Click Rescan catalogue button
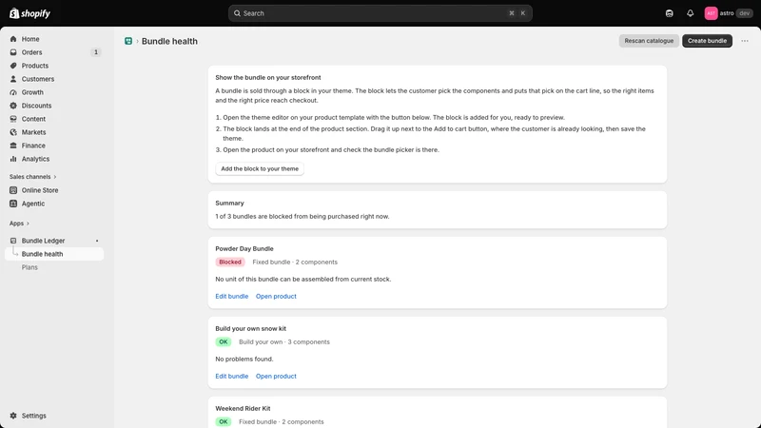The width and height of the screenshot is (761, 428). click(649, 41)
